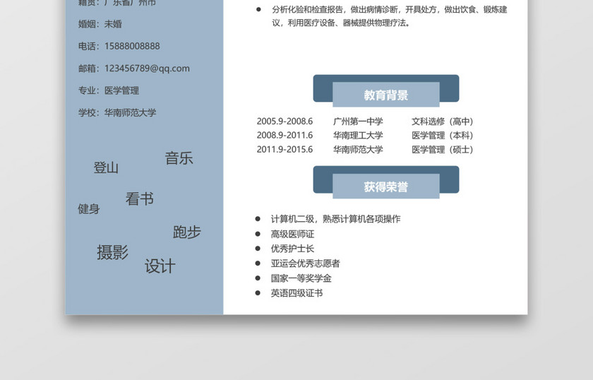Click 医学管理（本科）entry
This screenshot has height=380, width=593.
tap(443, 136)
